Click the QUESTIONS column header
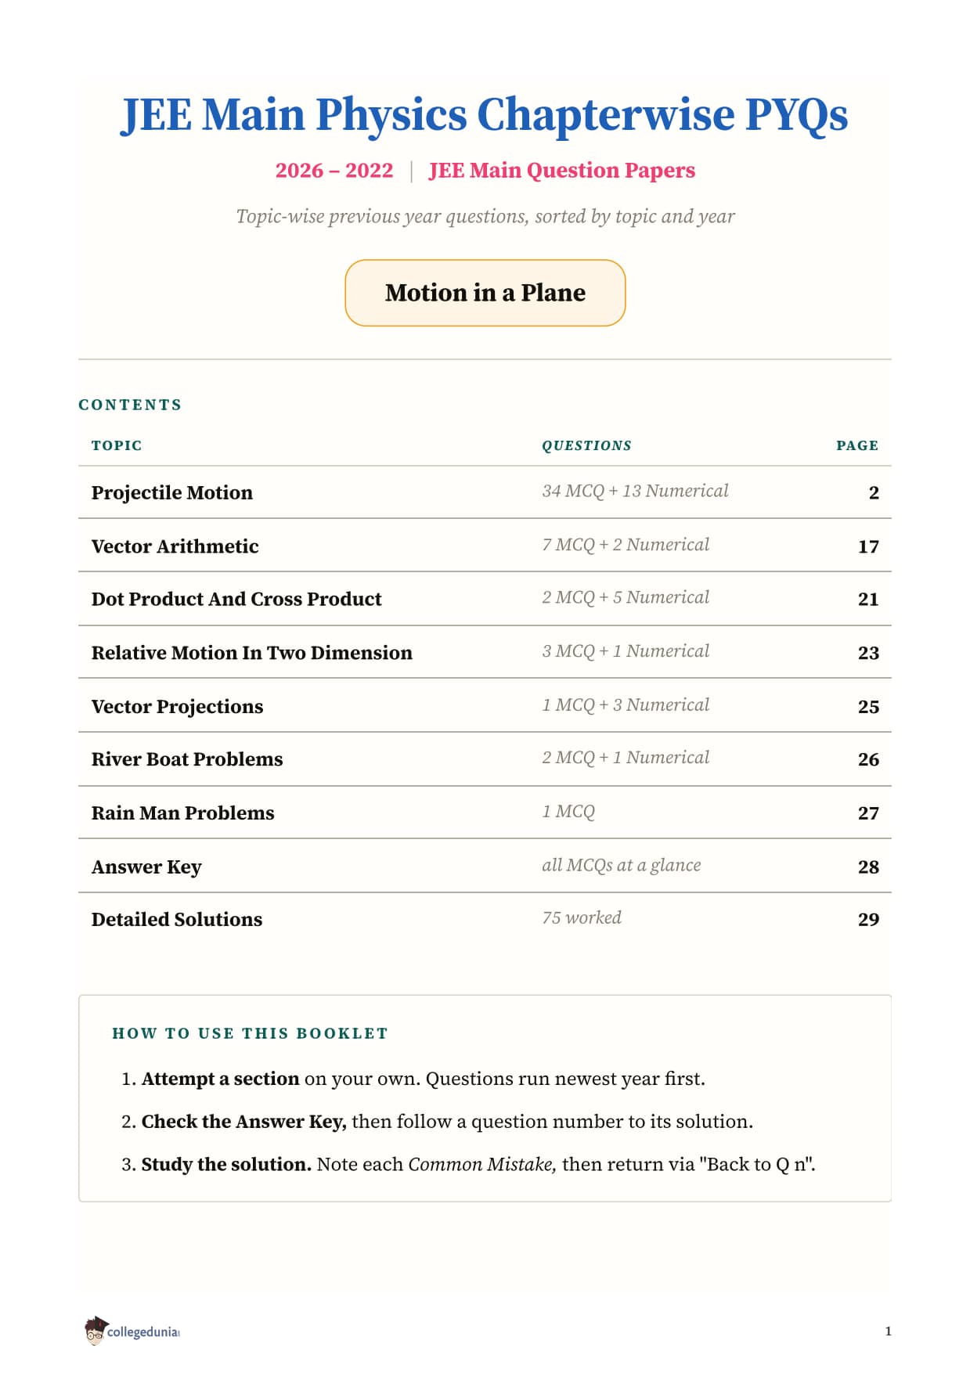Image resolution: width=970 pixels, height=1373 pixels. [x=586, y=445]
